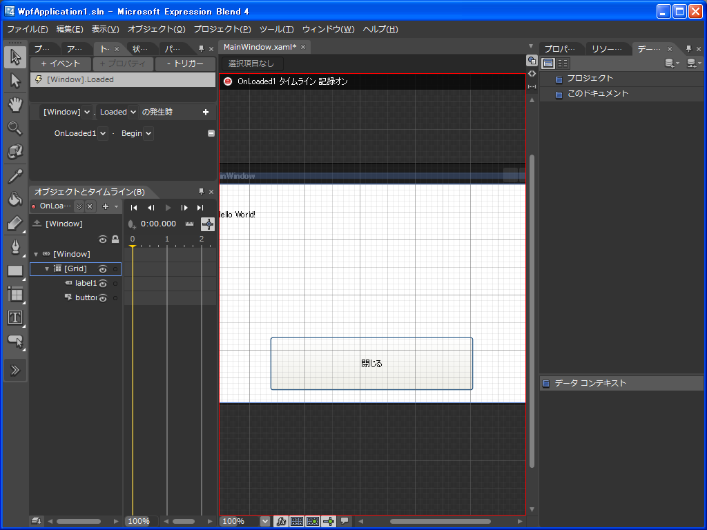707x530 pixels.
Task: Open the [Window] source dropdown
Action: (x=87, y=112)
